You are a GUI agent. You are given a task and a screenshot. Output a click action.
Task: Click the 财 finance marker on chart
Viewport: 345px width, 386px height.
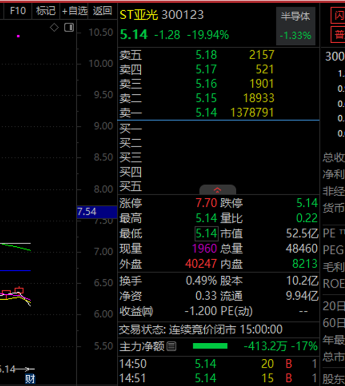(x=31, y=379)
